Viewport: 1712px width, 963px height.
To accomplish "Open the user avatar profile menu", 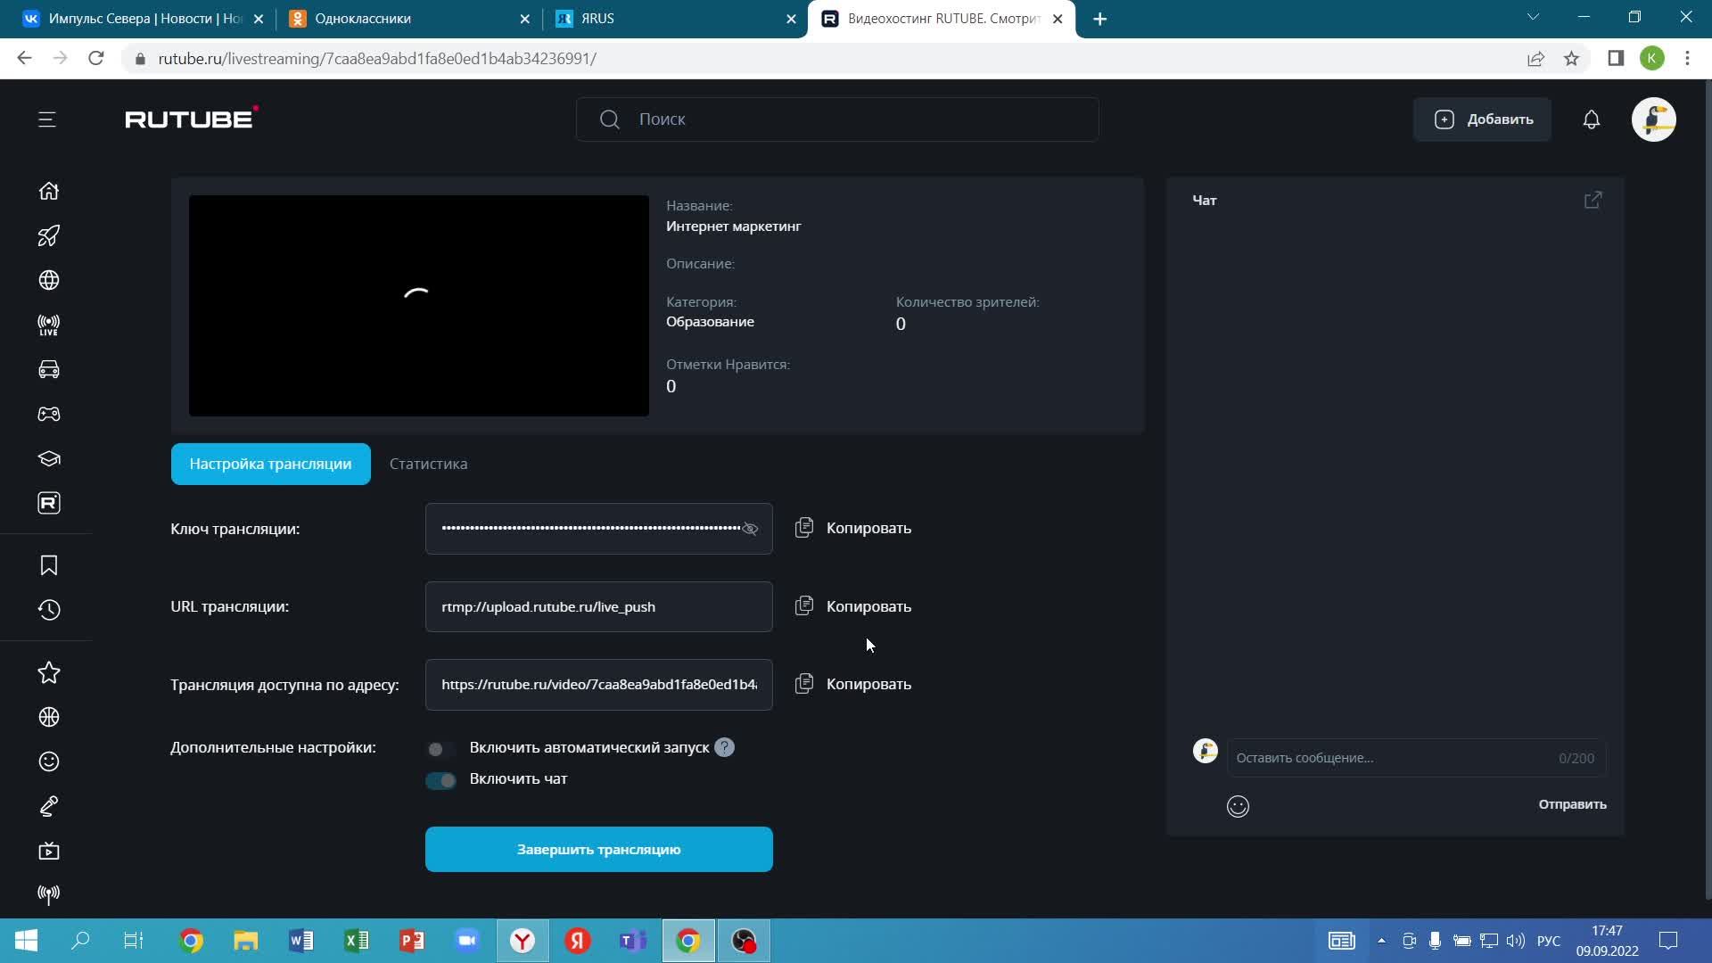I will (x=1653, y=119).
